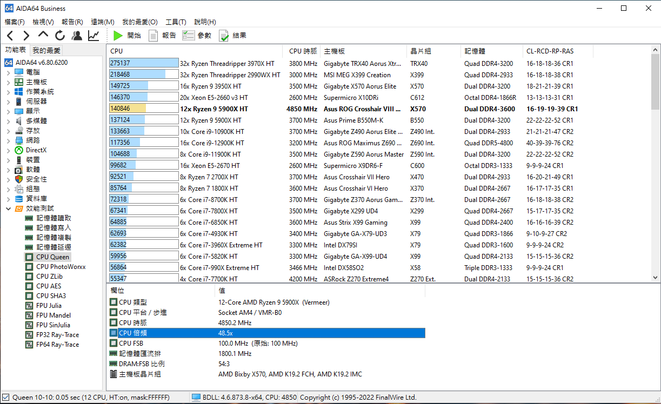The width and height of the screenshot is (661, 404).
Task: Open the 說明(H) menu
Action: (x=205, y=22)
